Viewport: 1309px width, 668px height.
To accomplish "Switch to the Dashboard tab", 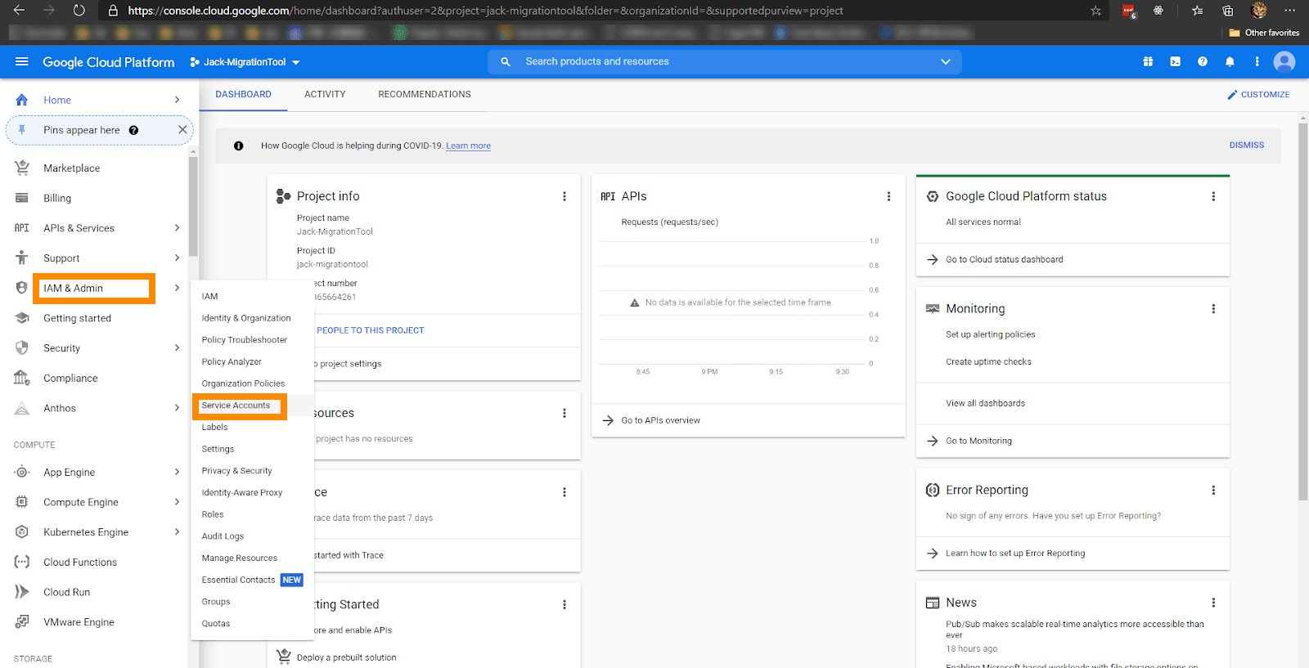I will pyautogui.click(x=243, y=95).
